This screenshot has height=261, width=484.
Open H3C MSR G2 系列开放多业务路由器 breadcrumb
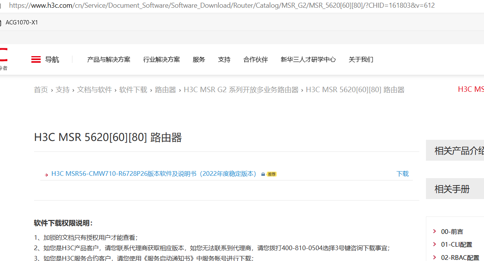pyautogui.click(x=241, y=90)
